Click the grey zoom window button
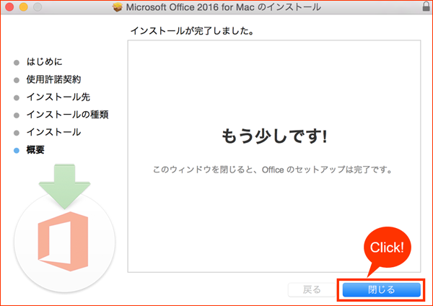Viewport: 433px width, 306px height. coord(38,7)
